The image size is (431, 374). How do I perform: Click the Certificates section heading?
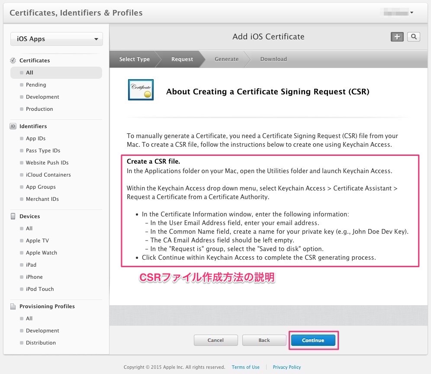pyautogui.click(x=35, y=61)
